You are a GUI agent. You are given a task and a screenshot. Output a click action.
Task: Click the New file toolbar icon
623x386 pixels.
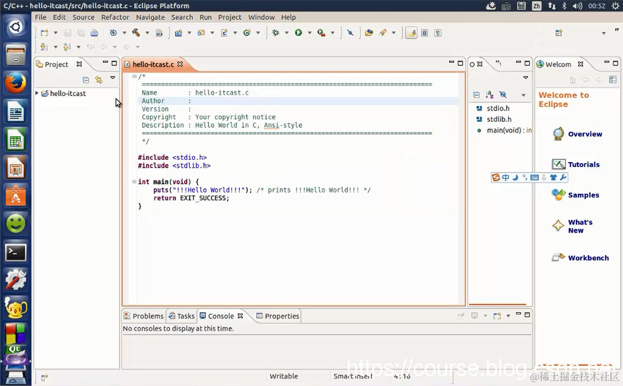(45, 33)
